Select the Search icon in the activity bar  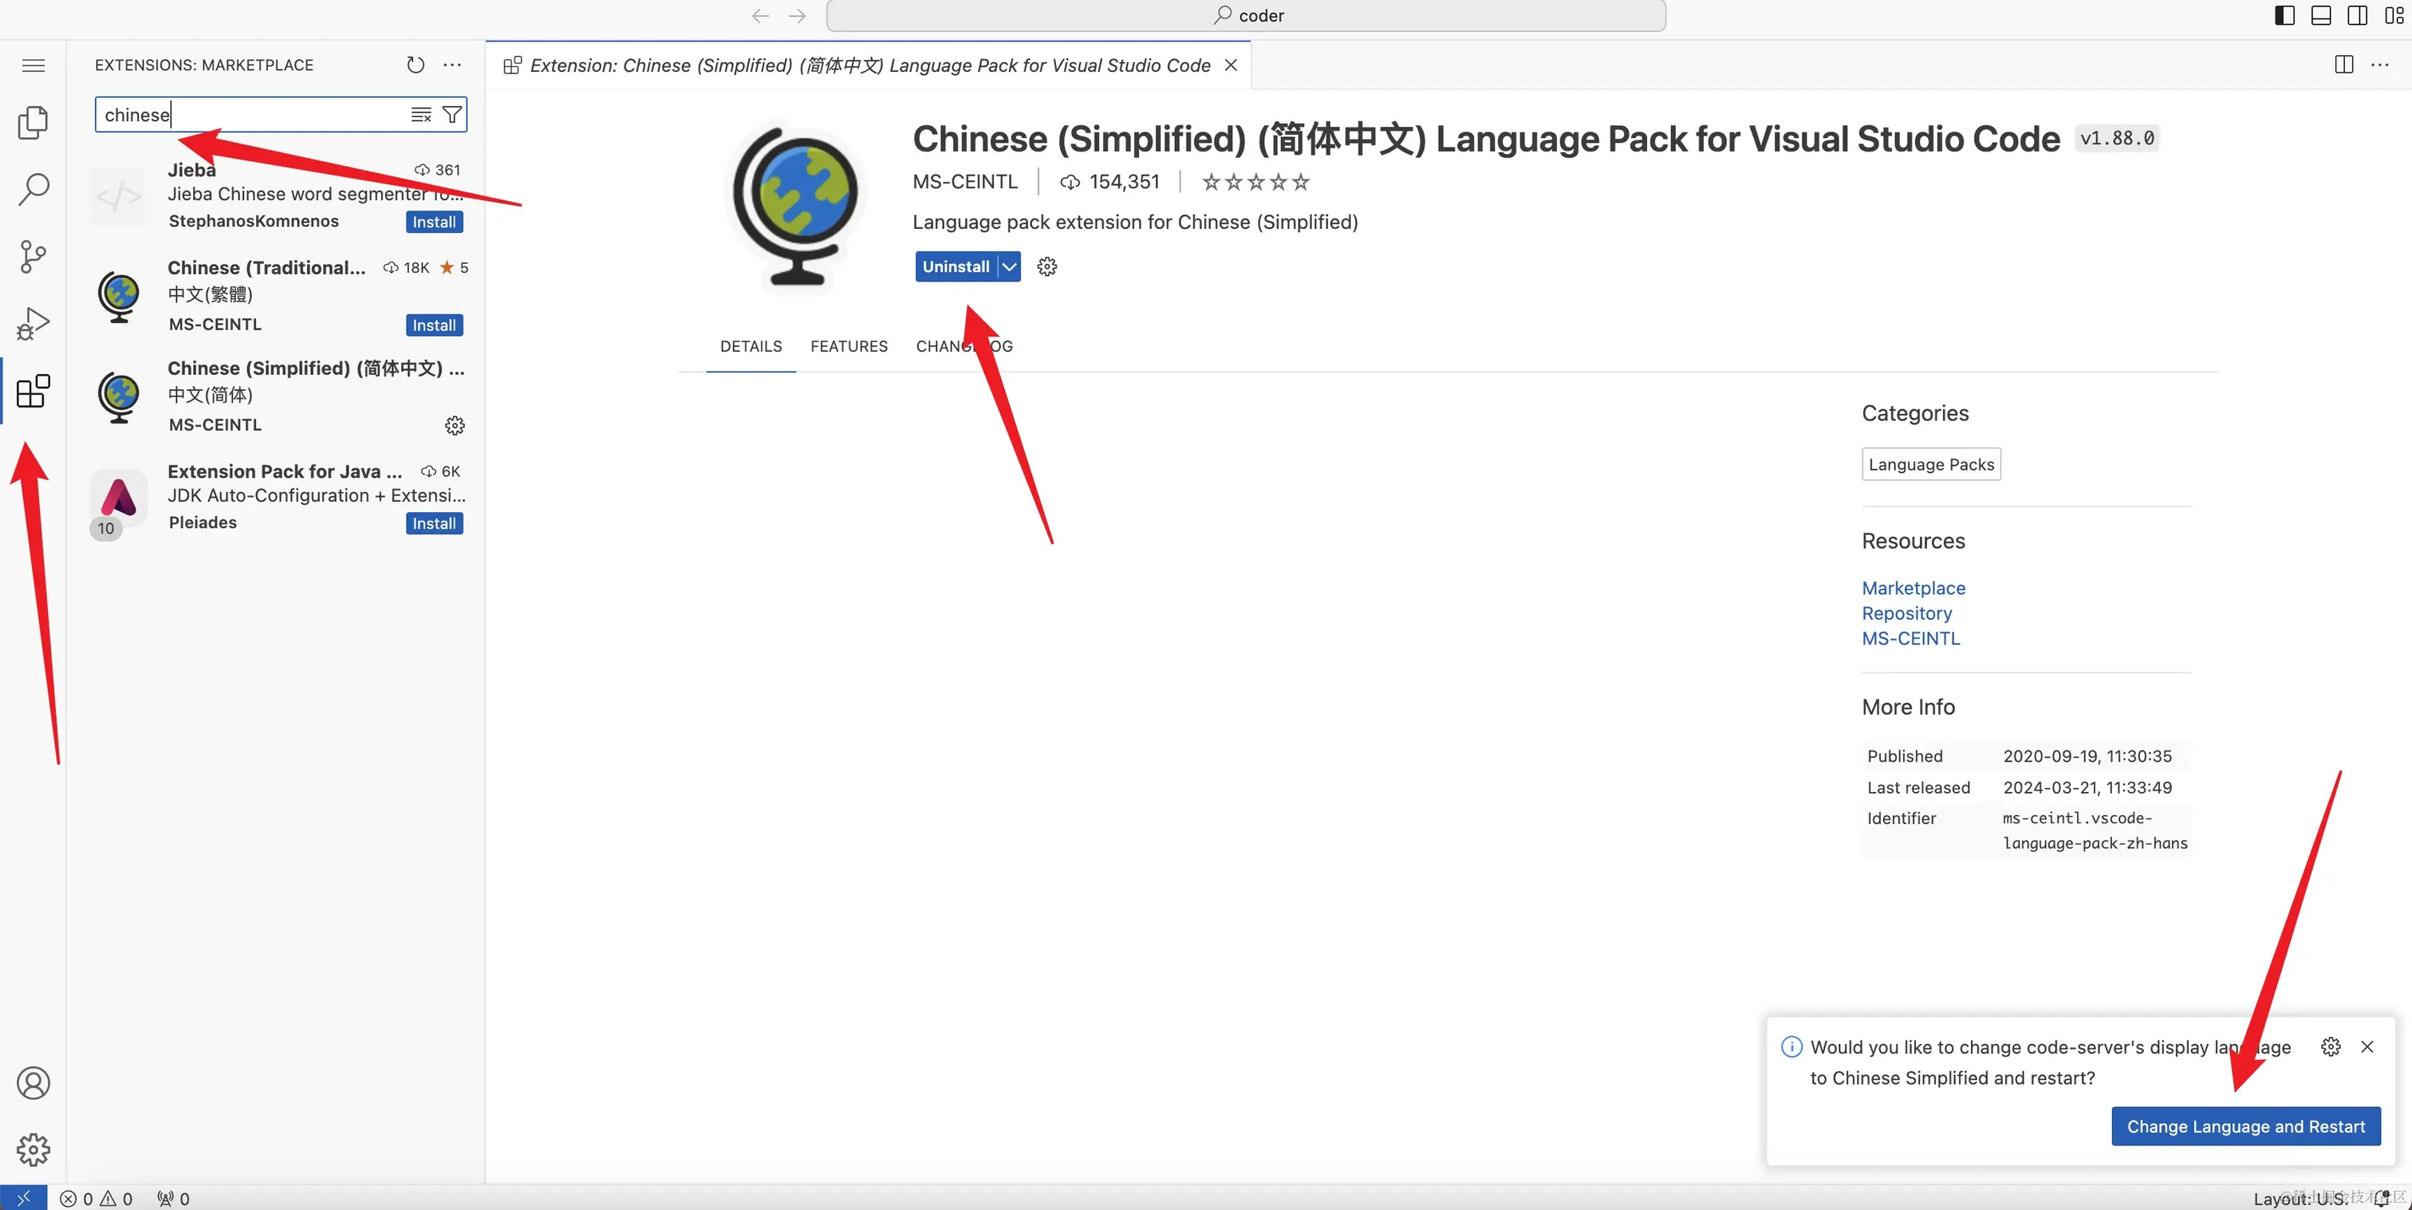tap(33, 189)
